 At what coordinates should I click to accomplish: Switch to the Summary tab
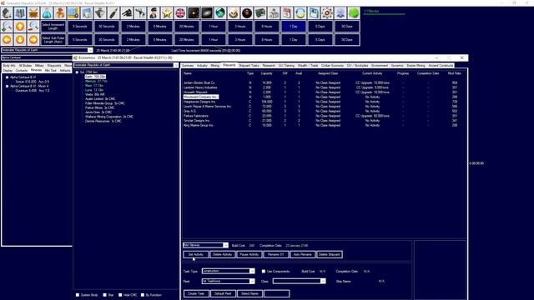(x=188, y=65)
